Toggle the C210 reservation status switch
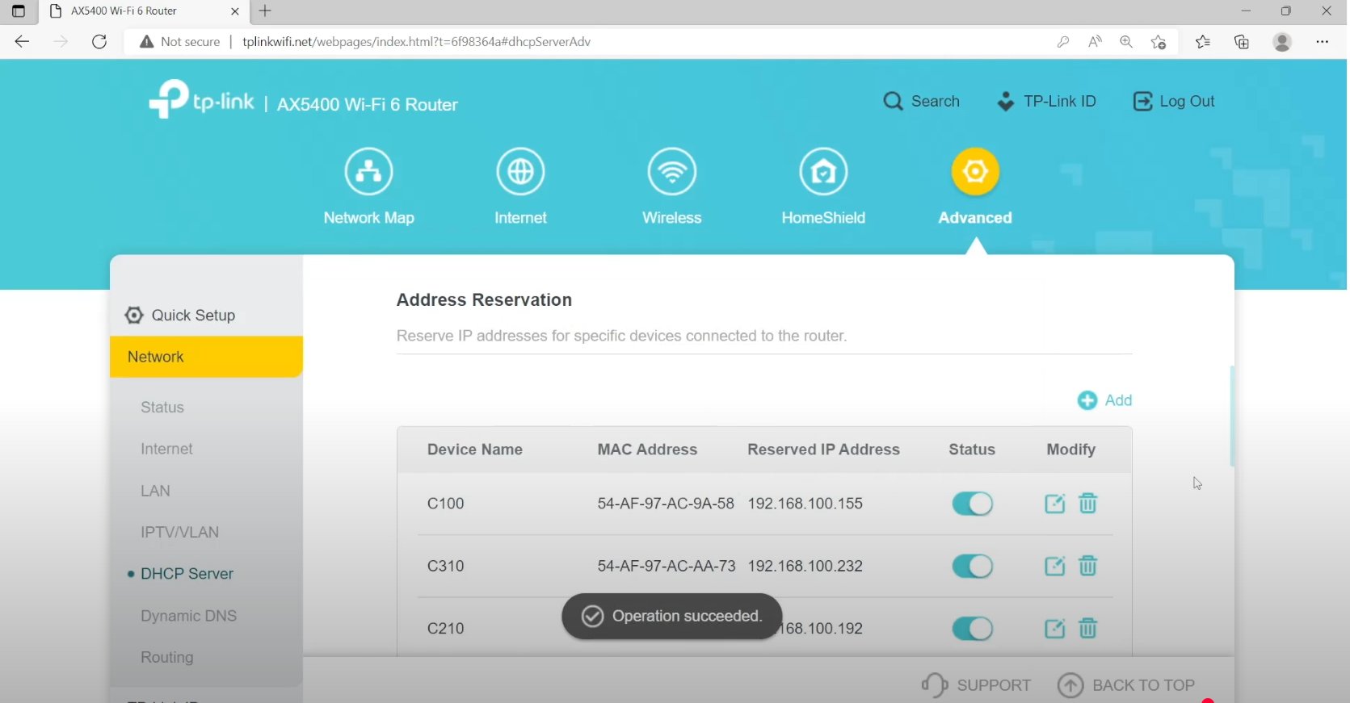This screenshot has width=1350, height=703. [972, 629]
